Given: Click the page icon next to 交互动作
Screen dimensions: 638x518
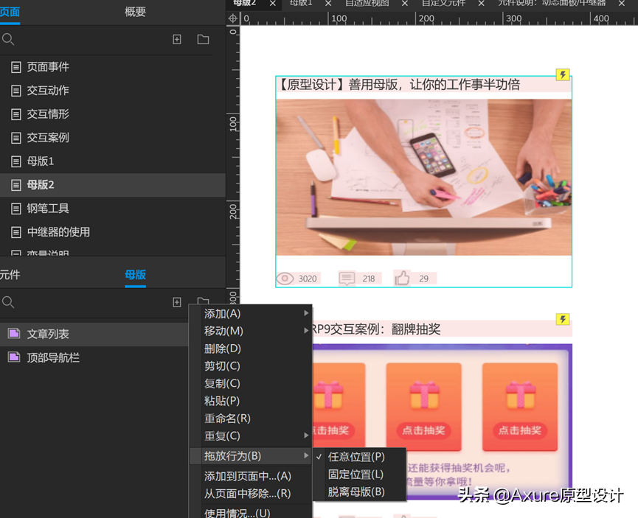Looking at the screenshot, I should (16, 91).
